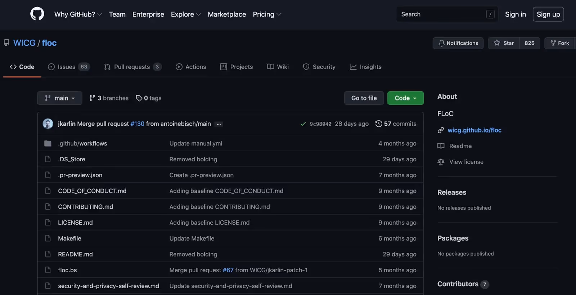Click the folder icon for .github/workflows
The image size is (576, 295).
(48, 143)
